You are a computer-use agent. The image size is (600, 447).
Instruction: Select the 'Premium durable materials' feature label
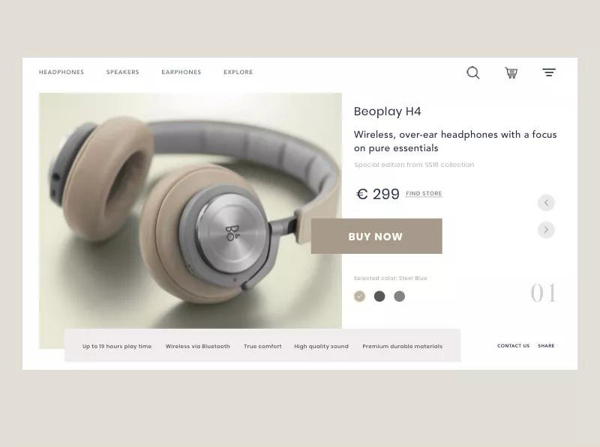[x=402, y=346]
